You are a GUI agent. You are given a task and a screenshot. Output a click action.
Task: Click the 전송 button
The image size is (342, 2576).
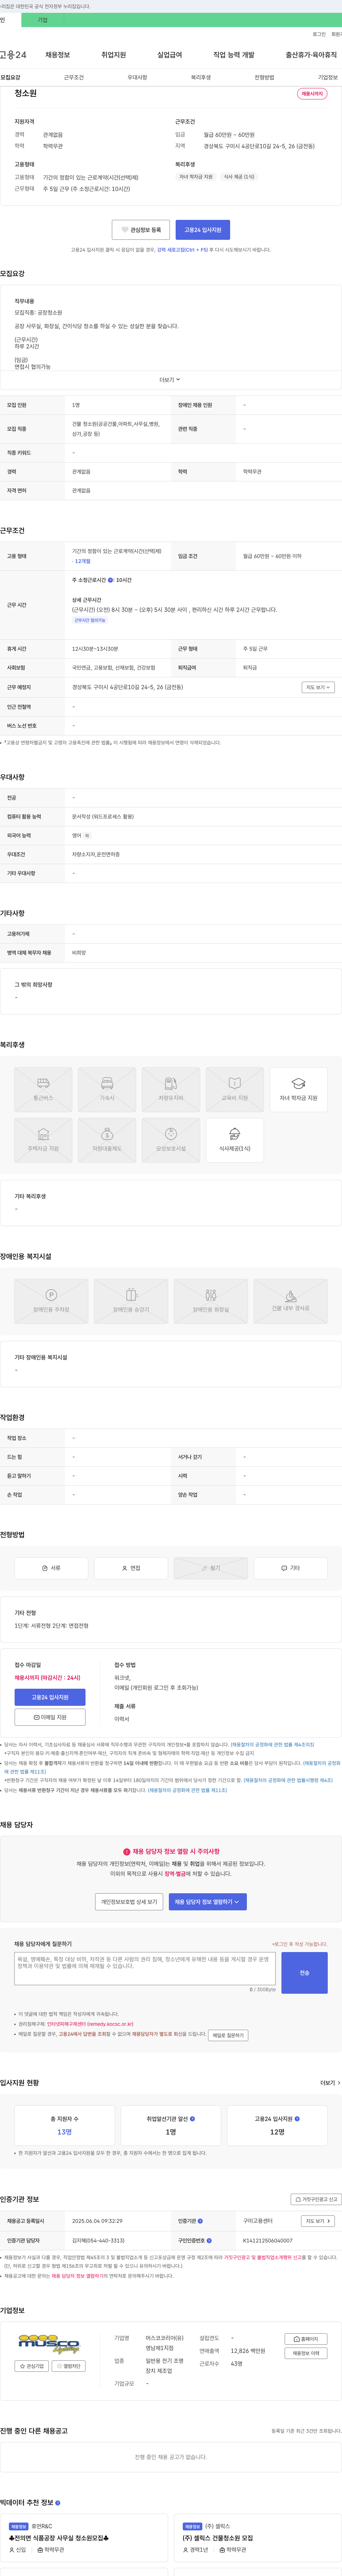pos(304,1973)
